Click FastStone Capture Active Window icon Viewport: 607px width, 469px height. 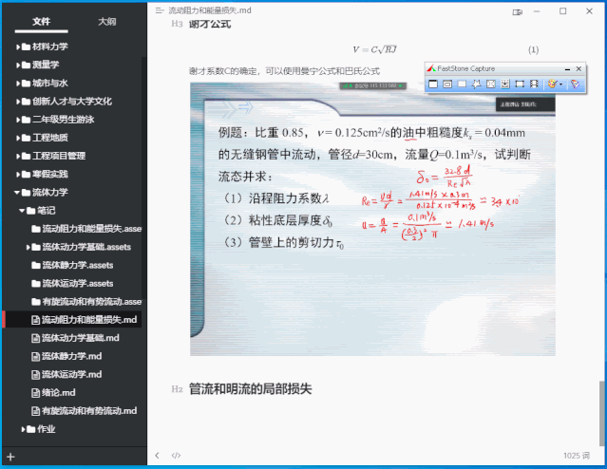(x=433, y=84)
